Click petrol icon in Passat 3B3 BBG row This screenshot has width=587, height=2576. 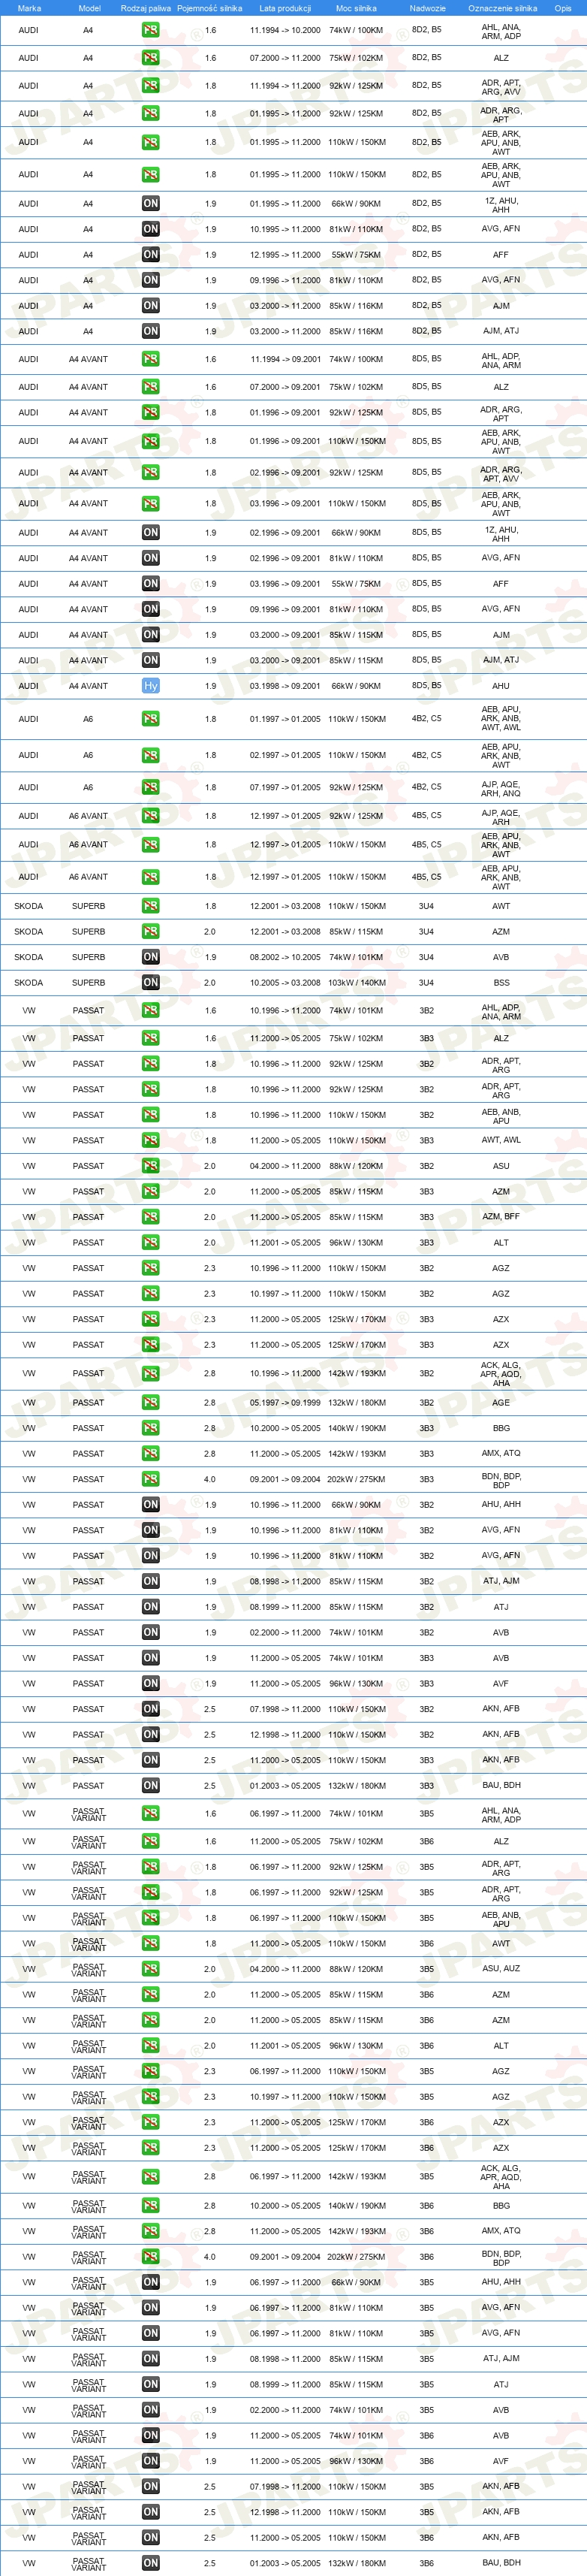coord(150,1428)
